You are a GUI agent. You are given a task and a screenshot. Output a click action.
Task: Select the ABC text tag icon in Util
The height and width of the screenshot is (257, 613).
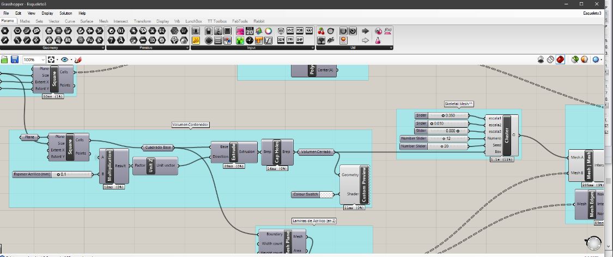point(330,40)
